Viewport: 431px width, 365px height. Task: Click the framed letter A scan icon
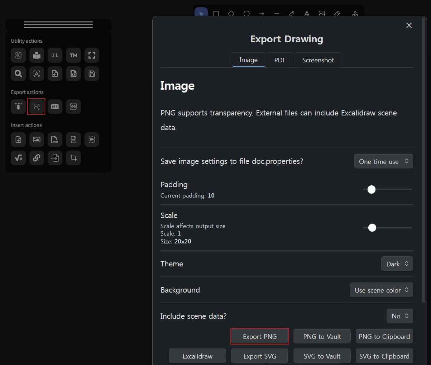(x=37, y=74)
